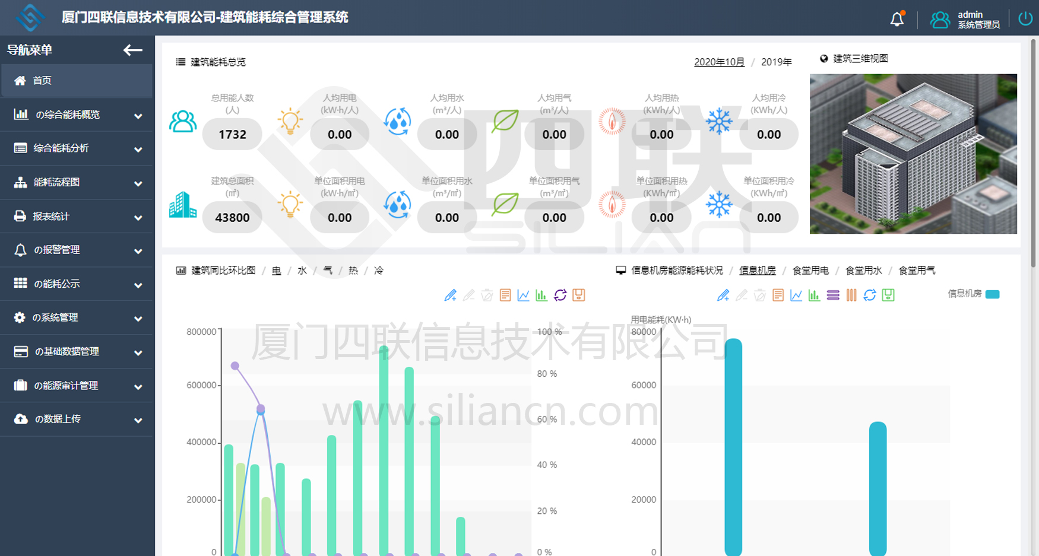This screenshot has width=1039, height=556.
Task: Add mark line on building comparison chart
Action: [x=451, y=295]
